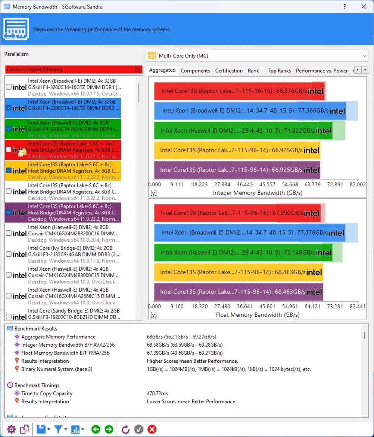374x437 pixels.
Task: Click the purple copy icon
Action: click(x=25, y=429)
